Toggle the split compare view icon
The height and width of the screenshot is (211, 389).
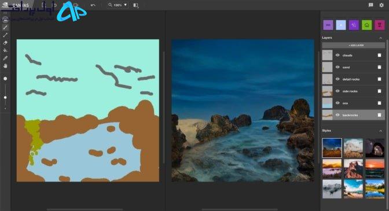point(135,5)
